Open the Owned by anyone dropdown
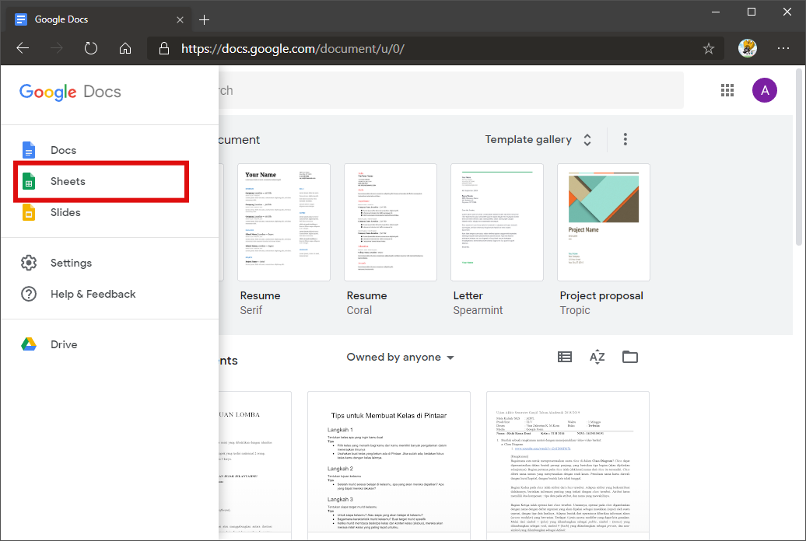Image resolution: width=806 pixels, height=541 pixels. [400, 357]
